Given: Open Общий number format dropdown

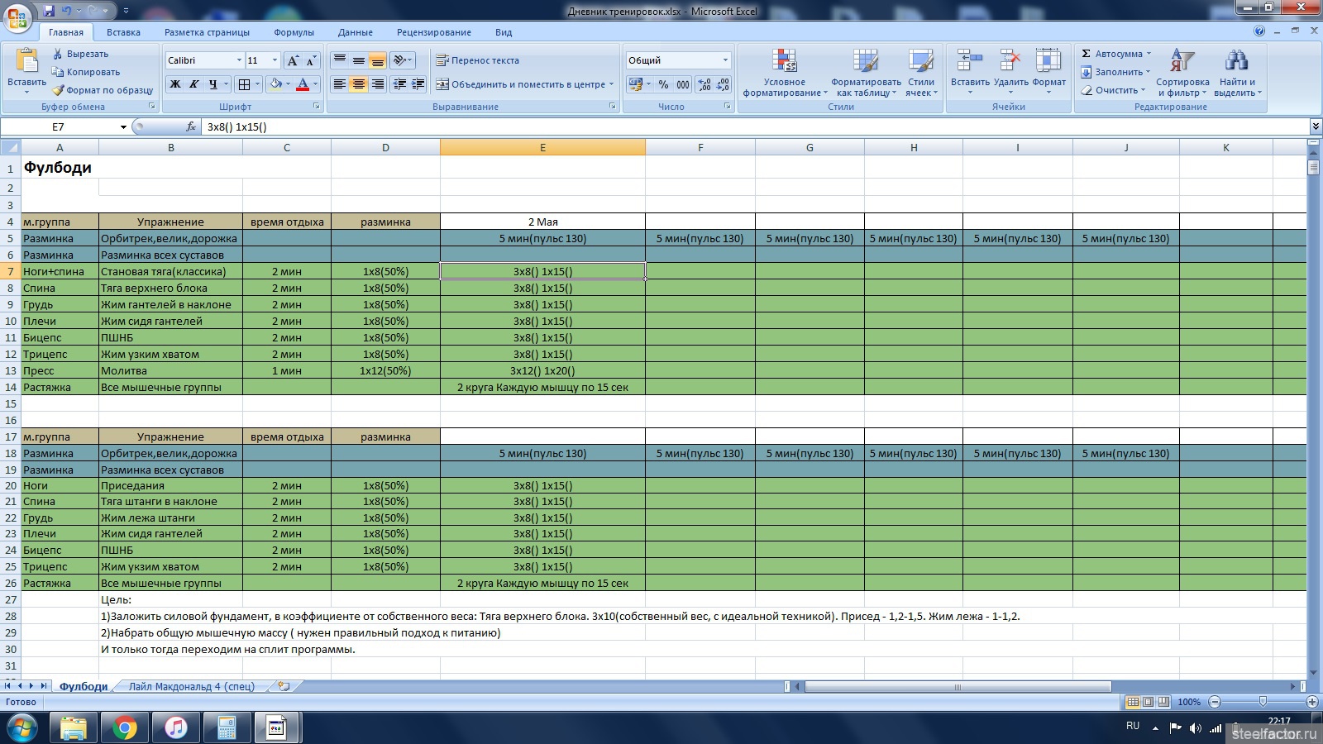Looking at the screenshot, I should pyautogui.click(x=725, y=60).
